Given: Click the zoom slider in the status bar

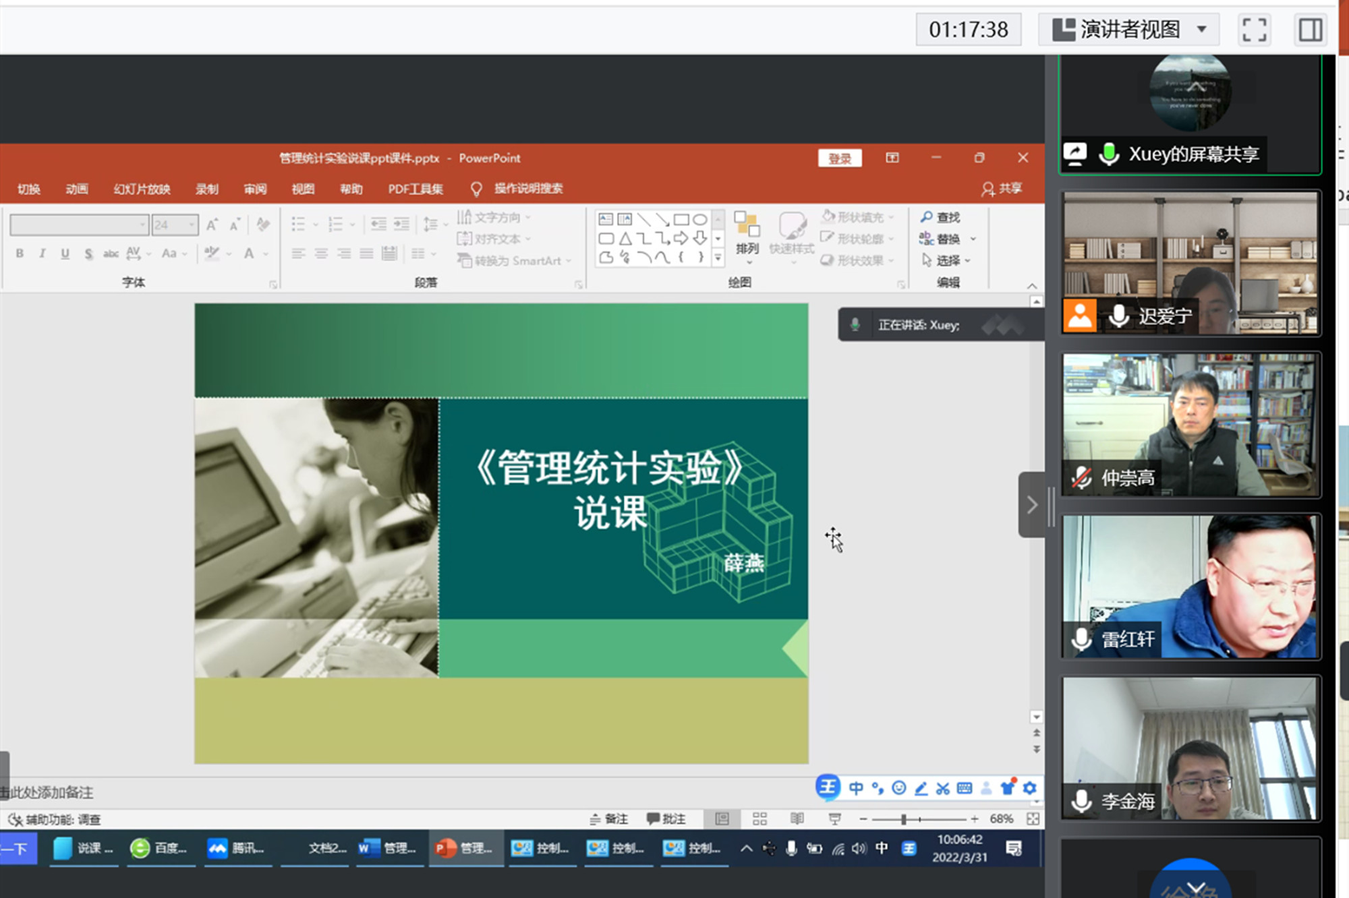Looking at the screenshot, I should [x=903, y=819].
